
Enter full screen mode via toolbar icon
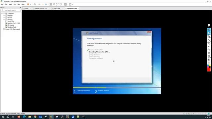point(57,4)
